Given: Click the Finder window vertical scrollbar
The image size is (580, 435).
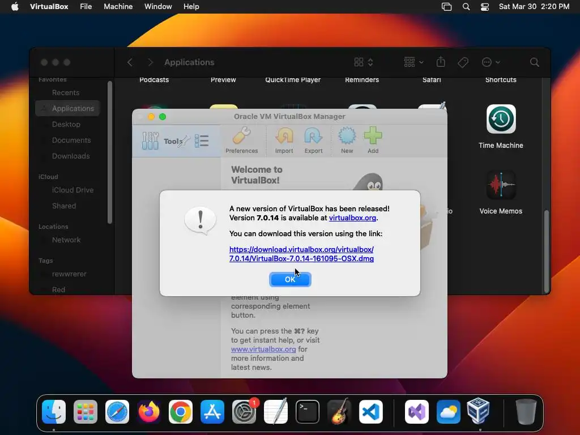Looking at the screenshot, I should tap(547, 251).
